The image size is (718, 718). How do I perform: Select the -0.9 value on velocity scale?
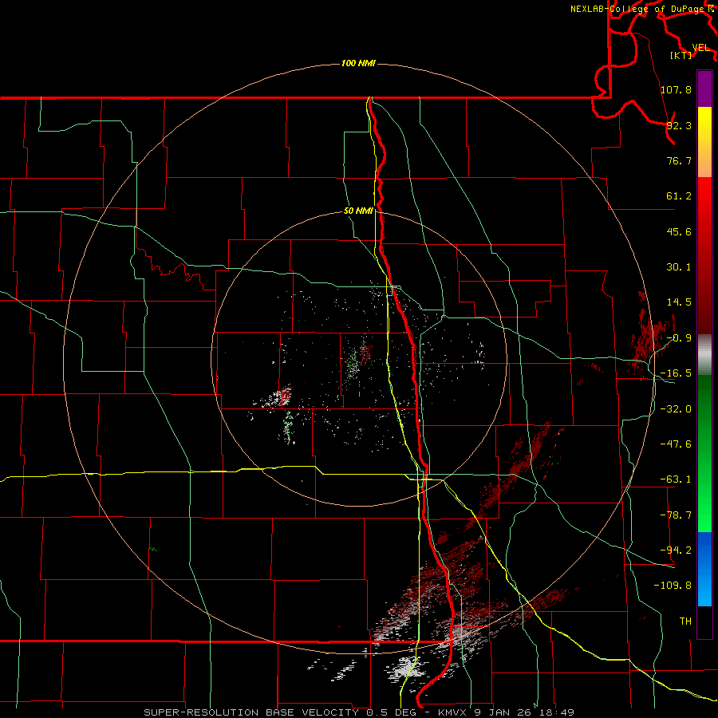tap(679, 338)
